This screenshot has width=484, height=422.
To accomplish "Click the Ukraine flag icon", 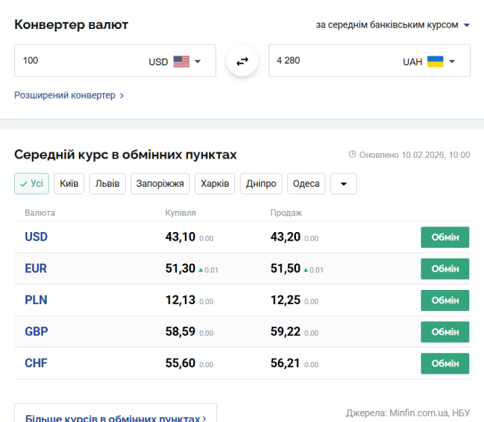I will coord(435,61).
